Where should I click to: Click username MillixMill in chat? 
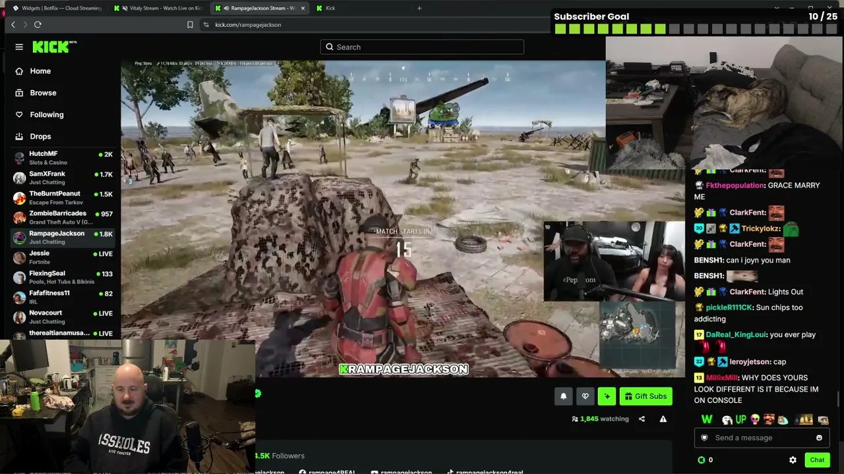[722, 378]
